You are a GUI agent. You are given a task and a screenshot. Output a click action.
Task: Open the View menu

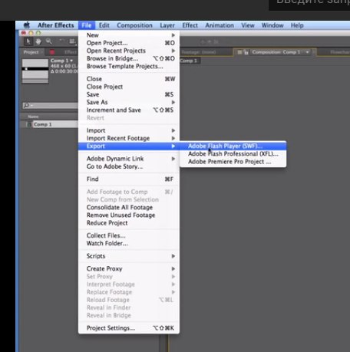pos(248,25)
